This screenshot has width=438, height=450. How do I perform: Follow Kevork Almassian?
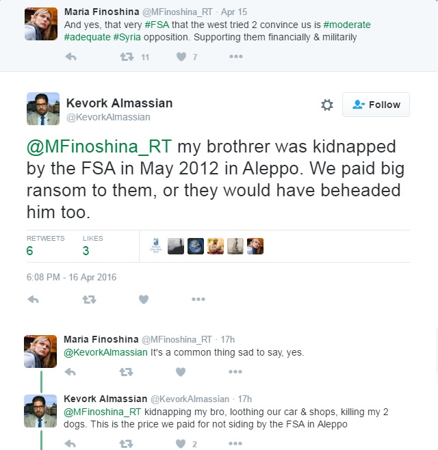(376, 105)
